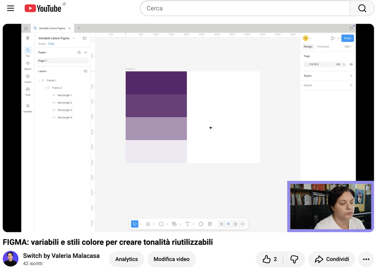375x271 pixels.
Task: Click the blue Share button
Action: pos(348,38)
